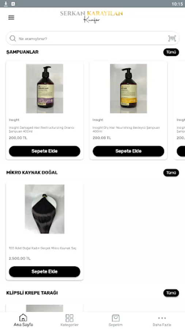
Task: Open the Kategoriler tab
Action: coord(69,320)
